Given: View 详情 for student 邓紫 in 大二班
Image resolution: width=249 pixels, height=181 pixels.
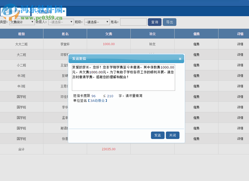Looking at the screenshot, I should tap(240, 54).
